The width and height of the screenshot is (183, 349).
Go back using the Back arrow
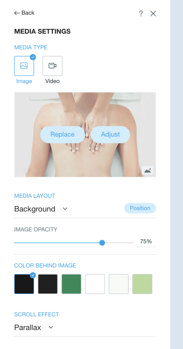click(24, 13)
